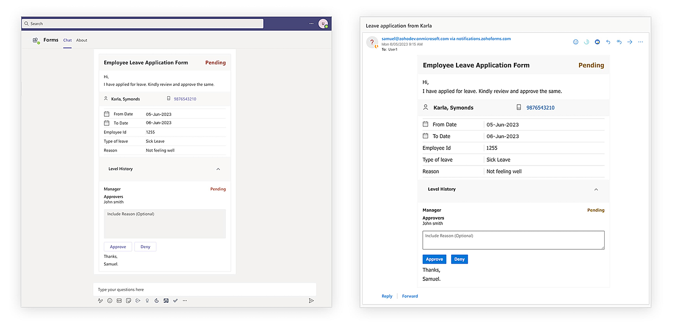Viewport: 674px width, 331px height.
Task: Click the Teams Search box
Action: [x=143, y=24]
